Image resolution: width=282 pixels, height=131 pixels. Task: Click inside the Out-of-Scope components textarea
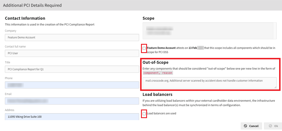click(209, 83)
